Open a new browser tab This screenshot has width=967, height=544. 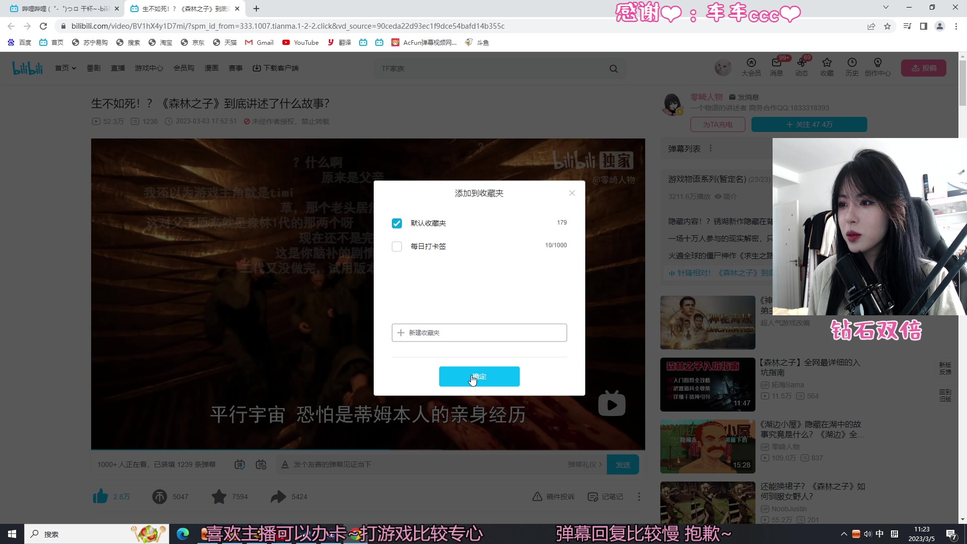256,9
